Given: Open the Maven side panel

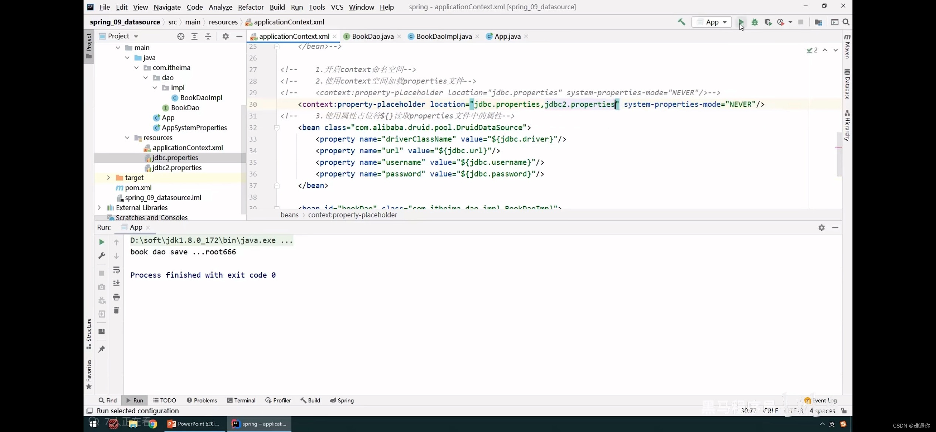Looking at the screenshot, I should (847, 47).
